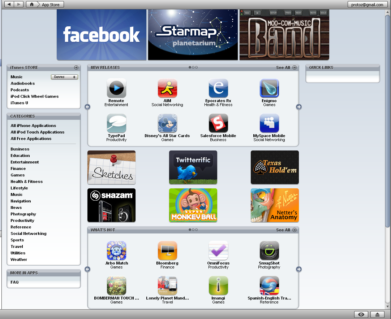Image resolution: width=391 pixels, height=319 pixels.
Task: Select second page dot in New Releases
Action: coord(193,67)
